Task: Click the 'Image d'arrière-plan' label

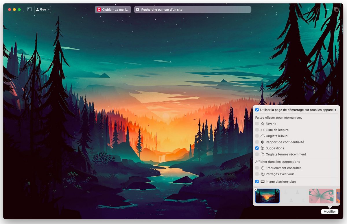Action: click(x=281, y=182)
